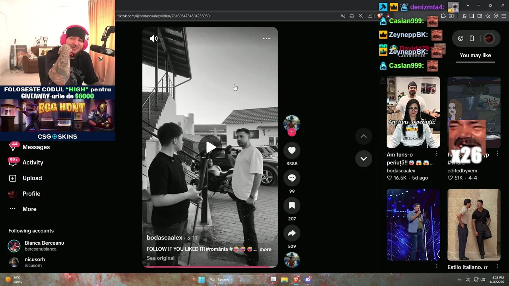The width and height of the screenshot is (509, 286).
Task: Open the video's three-dot options menu
Action: [x=266, y=39]
